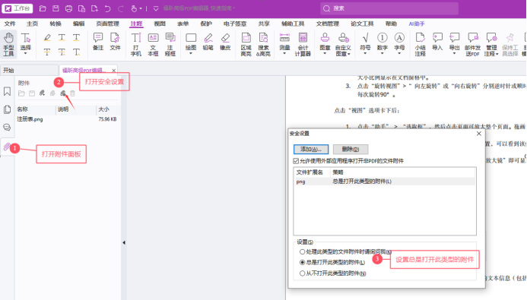Viewport: 527px width, 300px height.
Task: Expand the 符号 symbol dropdown
Action: (x=365, y=53)
